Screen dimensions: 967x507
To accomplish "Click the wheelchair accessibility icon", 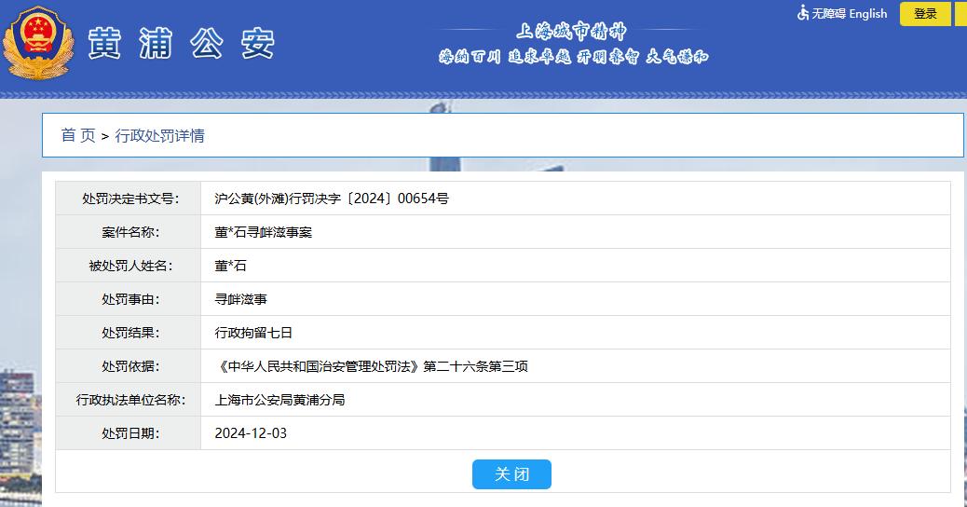I will [x=803, y=13].
